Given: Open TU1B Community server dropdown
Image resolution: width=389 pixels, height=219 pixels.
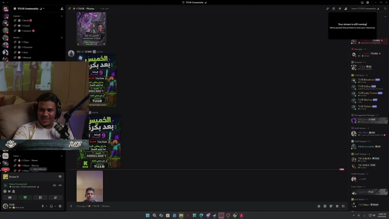Looking at the screenshot, I should [x=29, y=9].
